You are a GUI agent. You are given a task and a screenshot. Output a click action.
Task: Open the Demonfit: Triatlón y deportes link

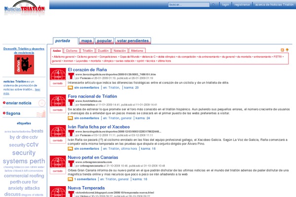24,51
